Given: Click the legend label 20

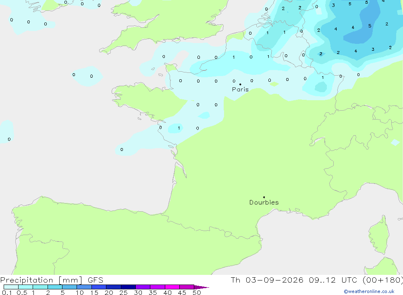Looking at the screenshot, I should pos(109,293).
